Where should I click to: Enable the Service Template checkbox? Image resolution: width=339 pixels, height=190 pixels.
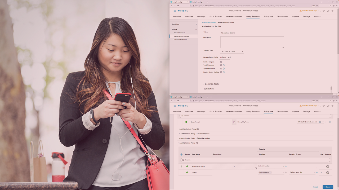click(x=221, y=62)
